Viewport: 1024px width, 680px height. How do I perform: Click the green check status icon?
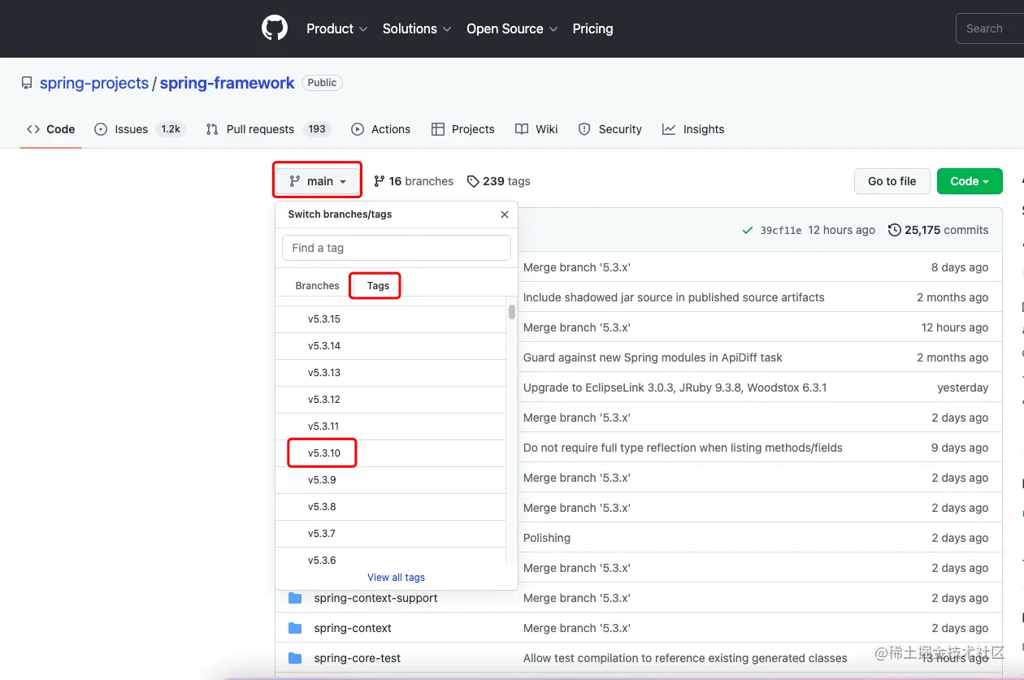[748, 231]
